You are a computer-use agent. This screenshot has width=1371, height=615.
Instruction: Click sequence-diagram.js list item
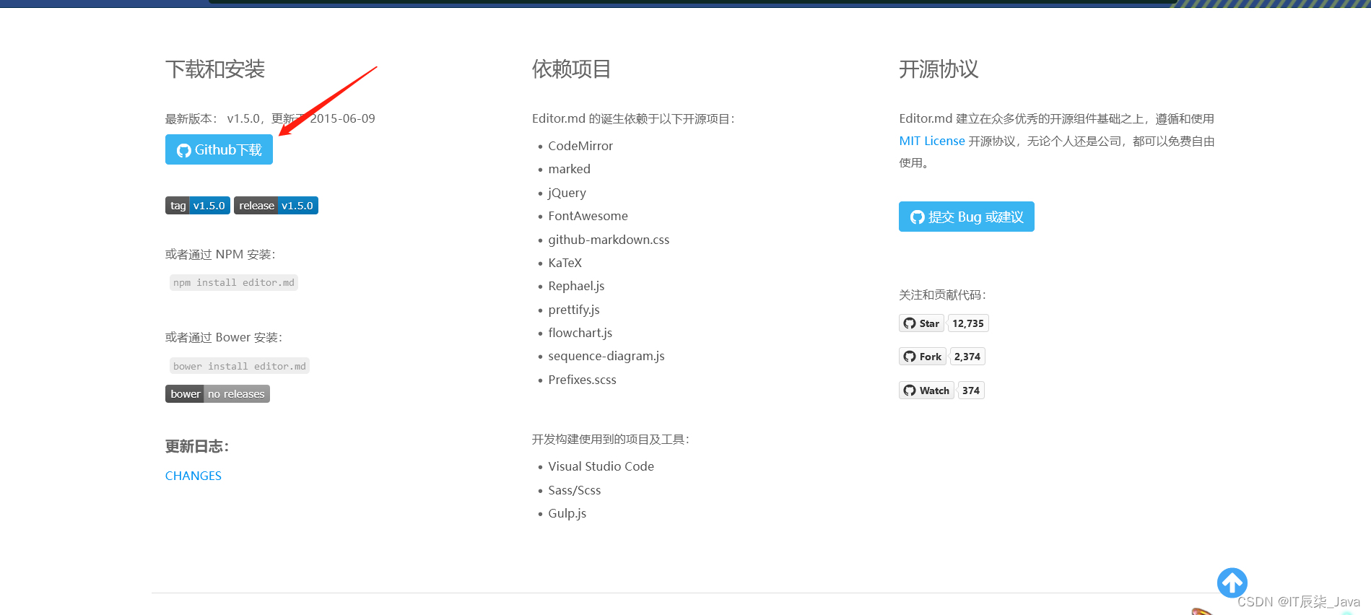[x=606, y=356]
